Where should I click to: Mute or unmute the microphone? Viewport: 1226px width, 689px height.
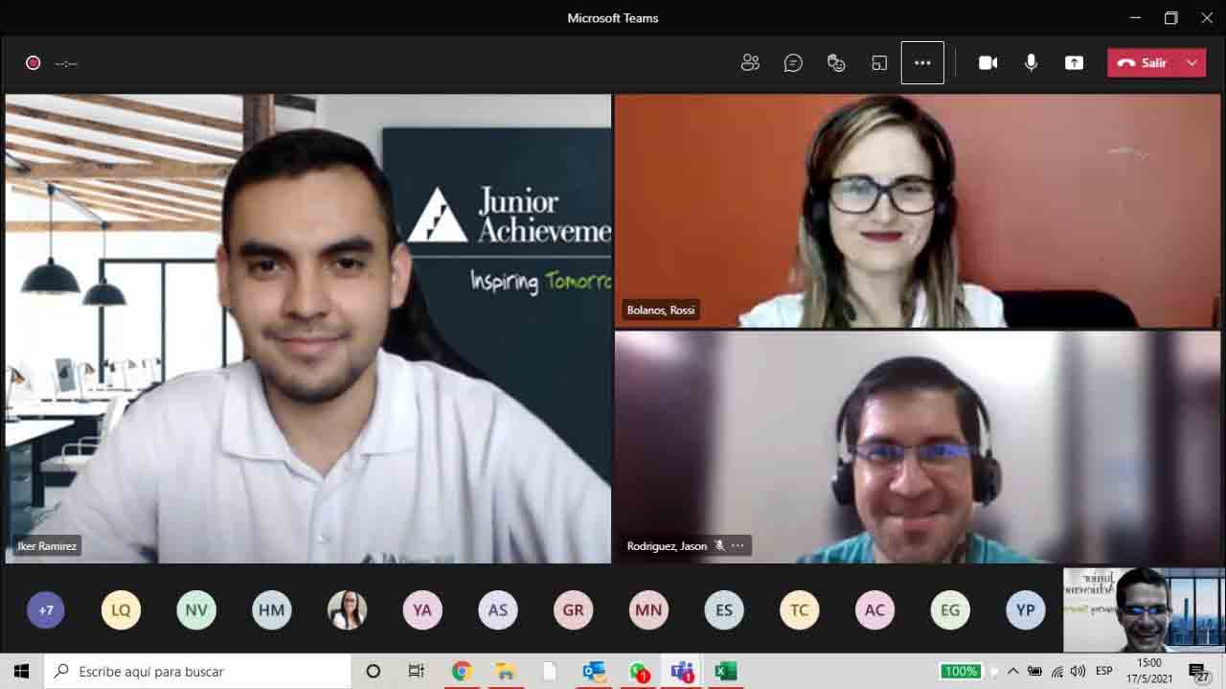[1031, 63]
